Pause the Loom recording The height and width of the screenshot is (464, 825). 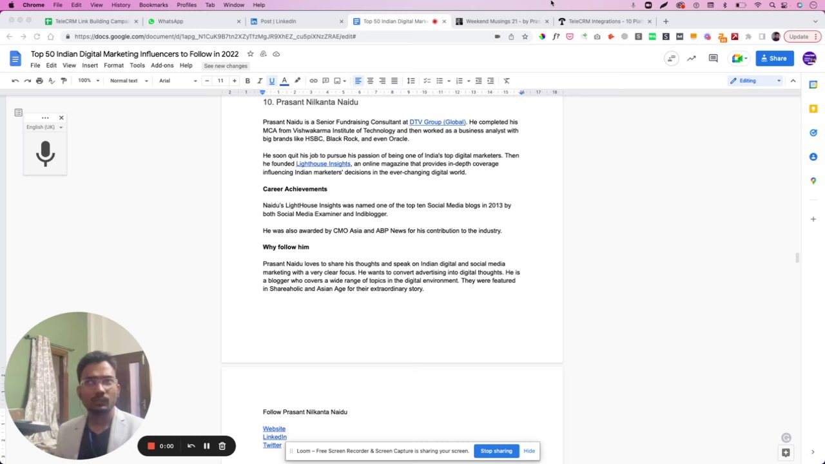(x=206, y=446)
